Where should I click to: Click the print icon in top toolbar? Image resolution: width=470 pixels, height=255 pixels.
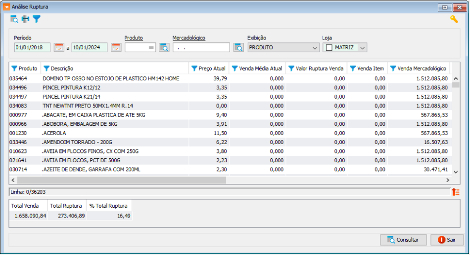pos(25,19)
